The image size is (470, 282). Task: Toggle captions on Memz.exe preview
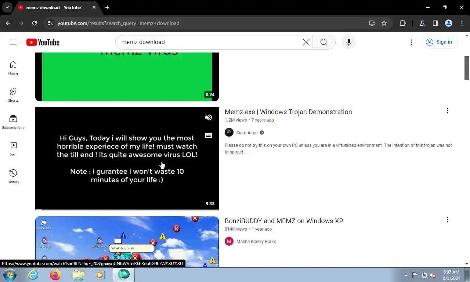(x=209, y=135)
